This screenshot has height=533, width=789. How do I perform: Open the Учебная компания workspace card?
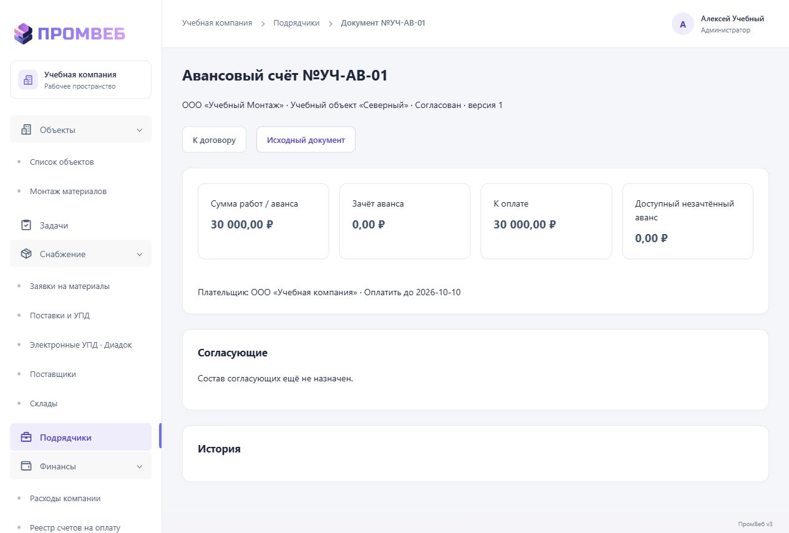point(80,80)
